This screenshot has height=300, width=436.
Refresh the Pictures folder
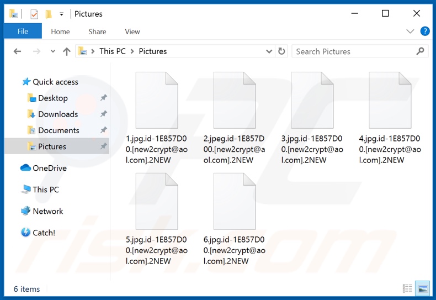tap(281, 51)
